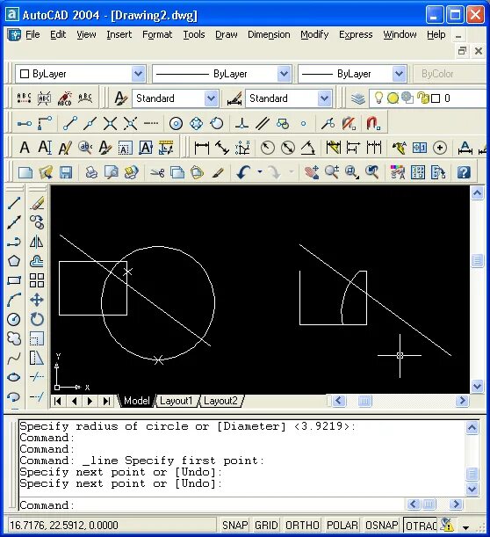490x537 pixels.
Task: Expand the undo history dropdown arrow
Action: (260, 171)
